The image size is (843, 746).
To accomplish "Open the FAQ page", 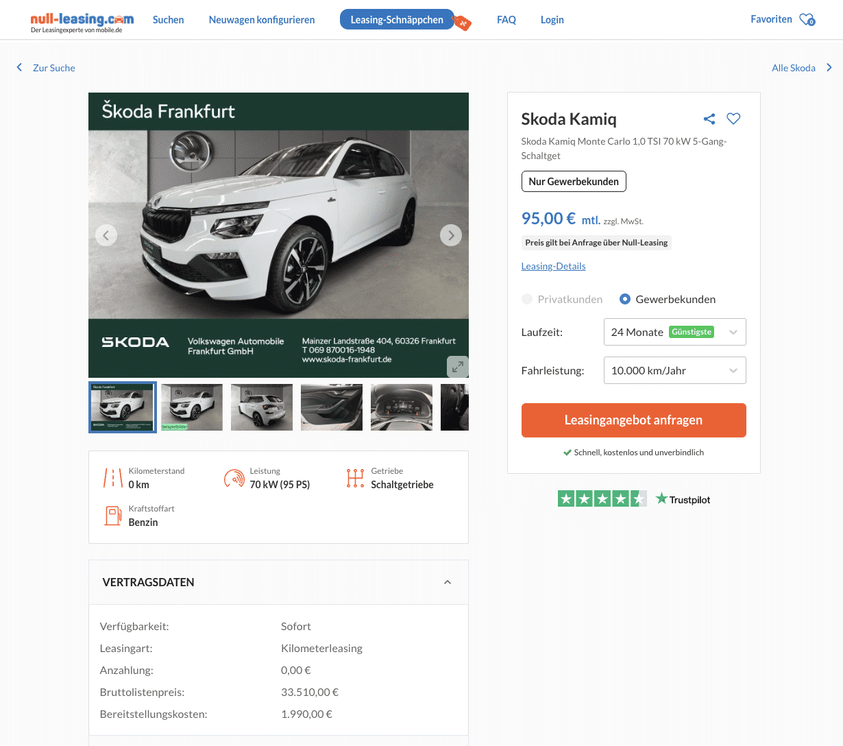I will (506, 20).
